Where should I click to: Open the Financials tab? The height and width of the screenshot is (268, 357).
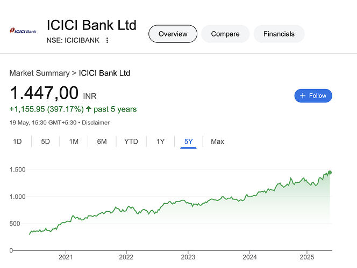[279, 34]
